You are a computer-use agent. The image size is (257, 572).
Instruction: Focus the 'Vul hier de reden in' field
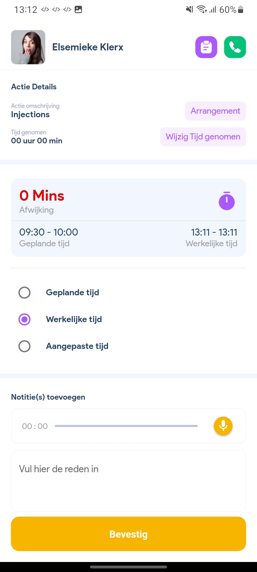pyautogui.click(x=128, y=480)
